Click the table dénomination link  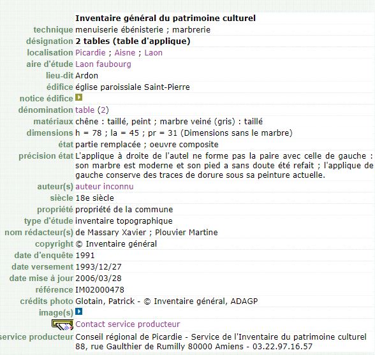[x=85, y=110]
